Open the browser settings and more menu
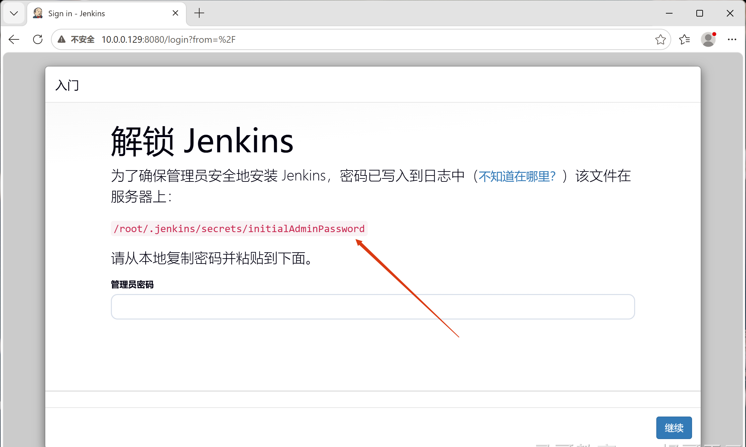The image size is (746, 447). 732,39
